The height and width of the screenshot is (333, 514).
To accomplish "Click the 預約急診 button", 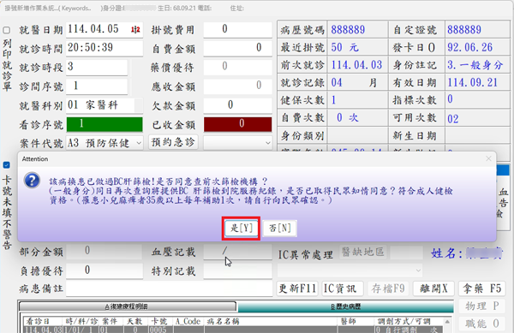I will click(173, 142).
